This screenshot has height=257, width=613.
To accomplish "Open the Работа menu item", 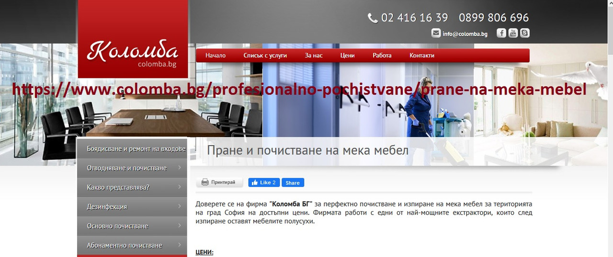I will [x=382, y=55].
